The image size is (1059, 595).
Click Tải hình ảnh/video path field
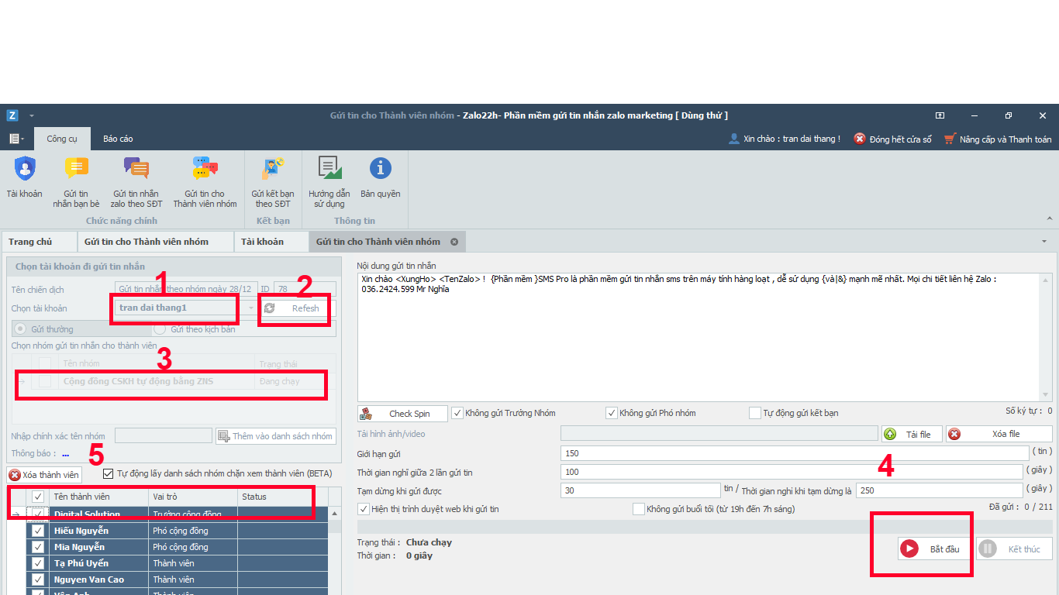[719, 434]
